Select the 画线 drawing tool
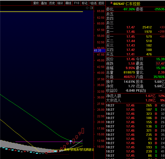165x159 pixels. tap(68, 3)
